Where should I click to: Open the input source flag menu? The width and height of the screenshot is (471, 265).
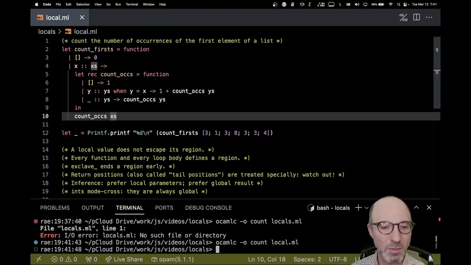348,4
